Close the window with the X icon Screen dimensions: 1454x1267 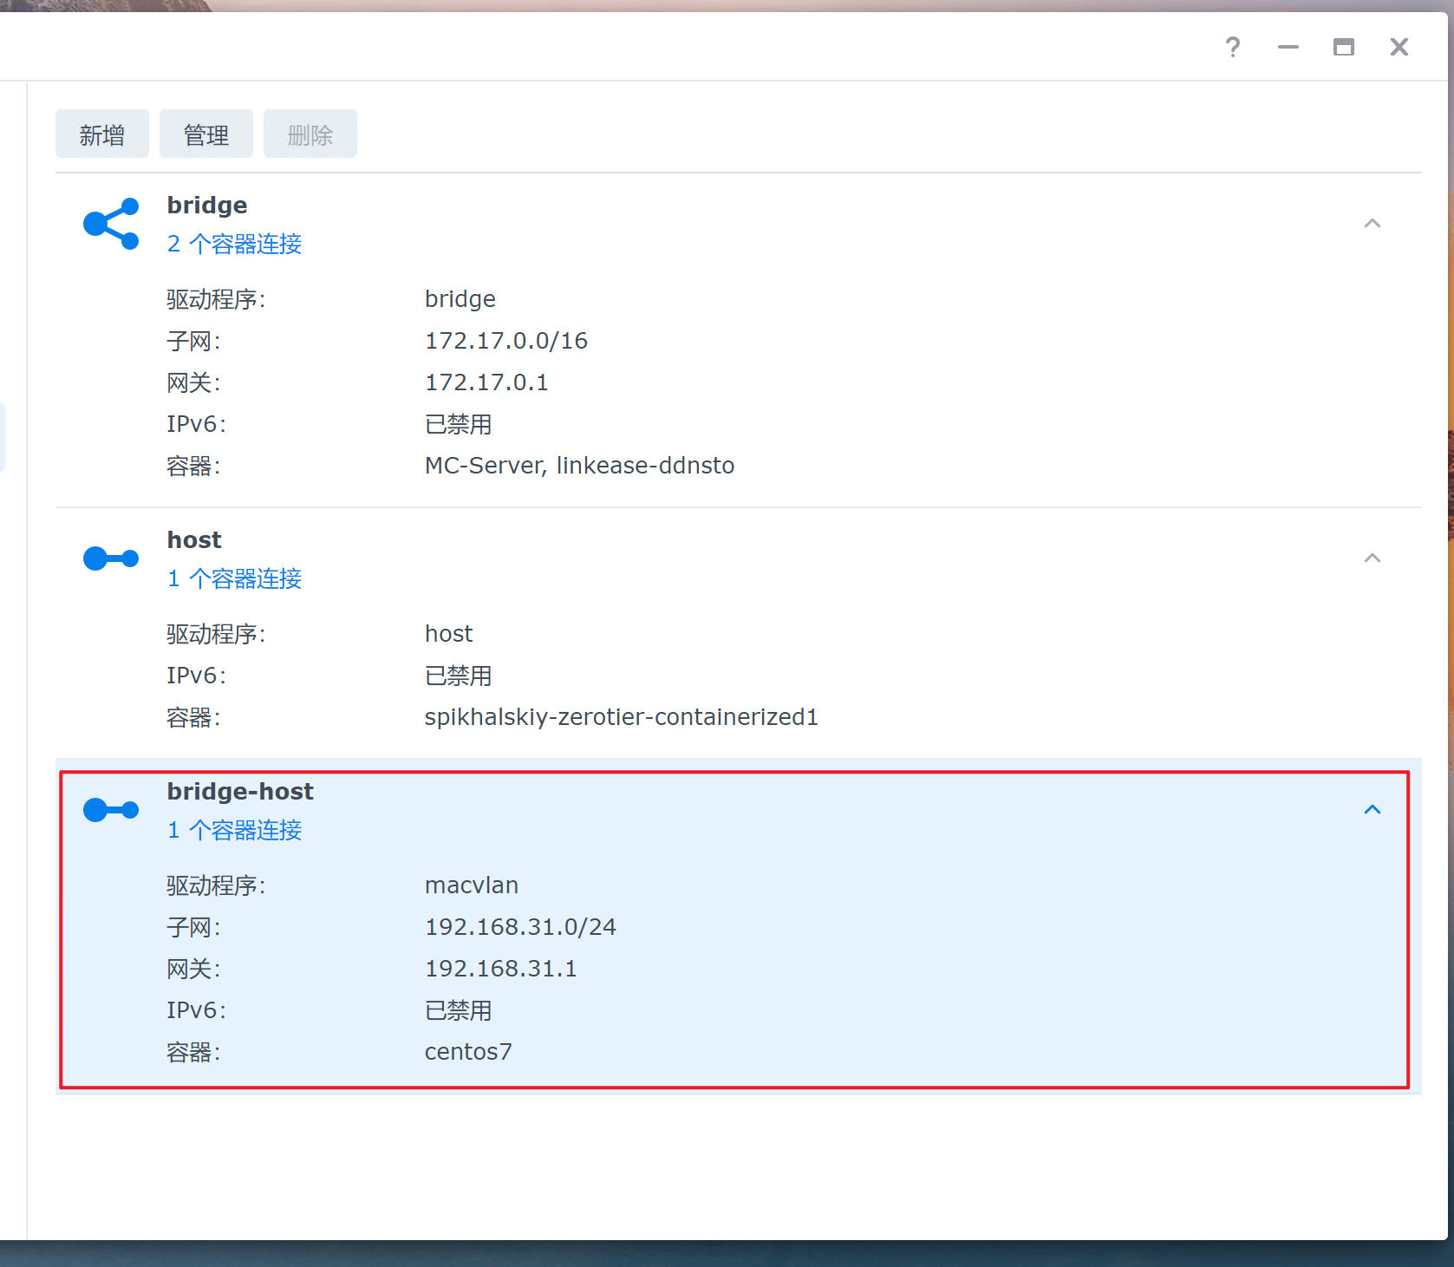click(1399, 47)
